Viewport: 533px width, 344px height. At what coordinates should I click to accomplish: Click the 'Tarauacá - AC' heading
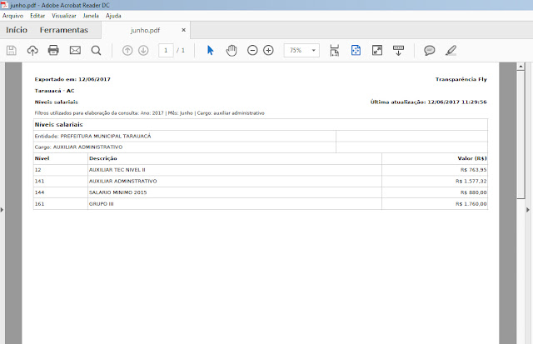tap(54, 91)
